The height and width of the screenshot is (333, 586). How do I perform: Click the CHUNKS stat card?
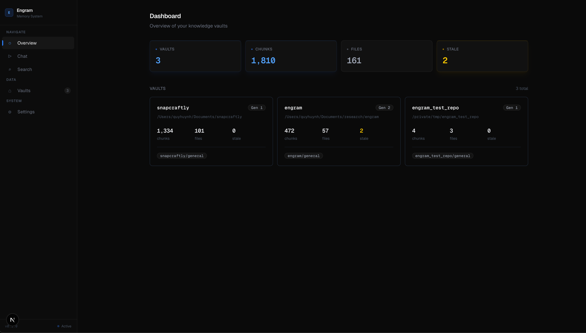(291, 56)
